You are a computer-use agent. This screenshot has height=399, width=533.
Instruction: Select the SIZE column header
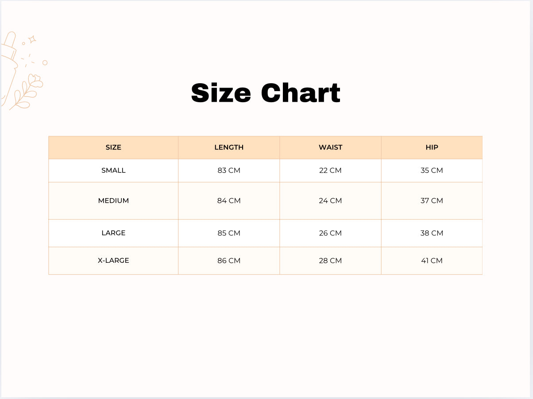pyautogui.click(x=113, y=147)
